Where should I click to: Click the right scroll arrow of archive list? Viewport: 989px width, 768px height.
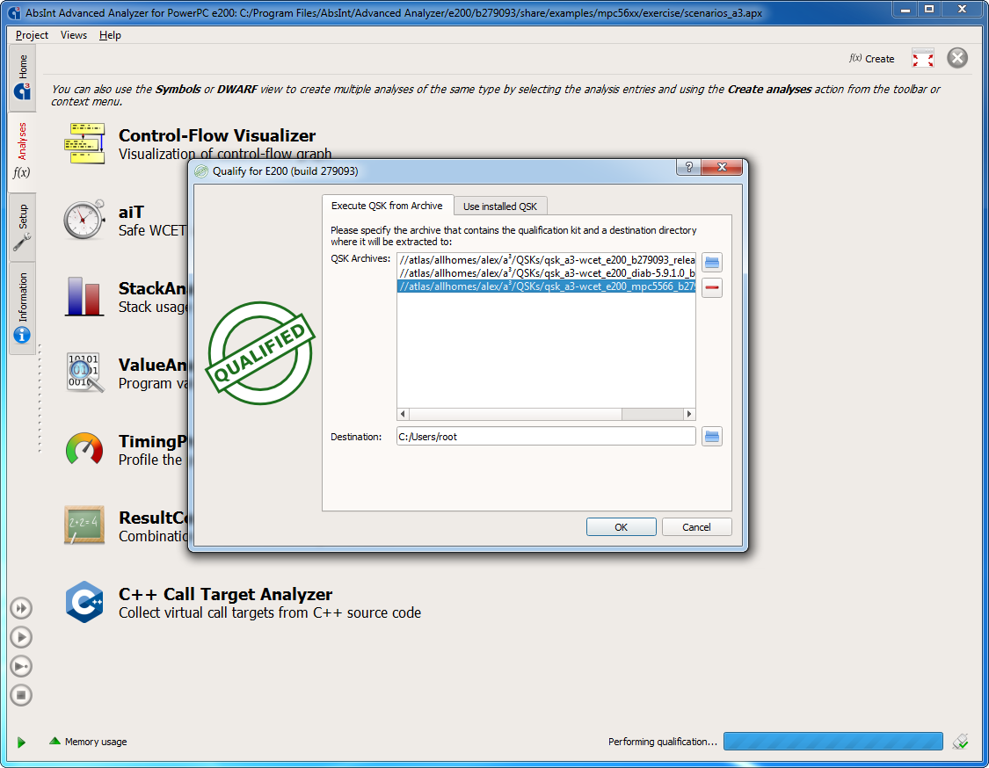(x=689, y=414)
